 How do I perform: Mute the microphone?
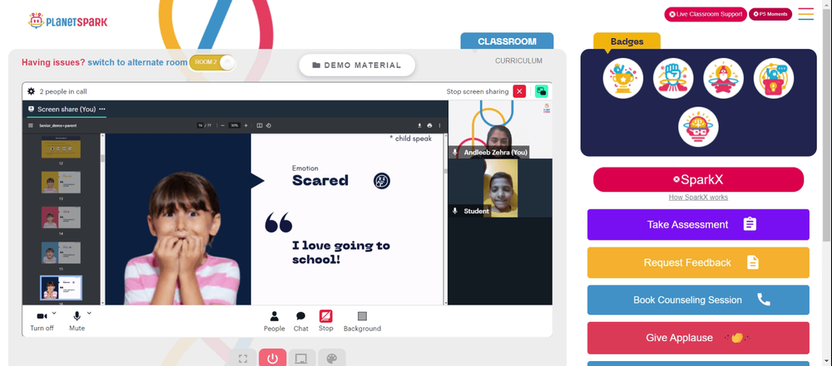coord(77,321)
